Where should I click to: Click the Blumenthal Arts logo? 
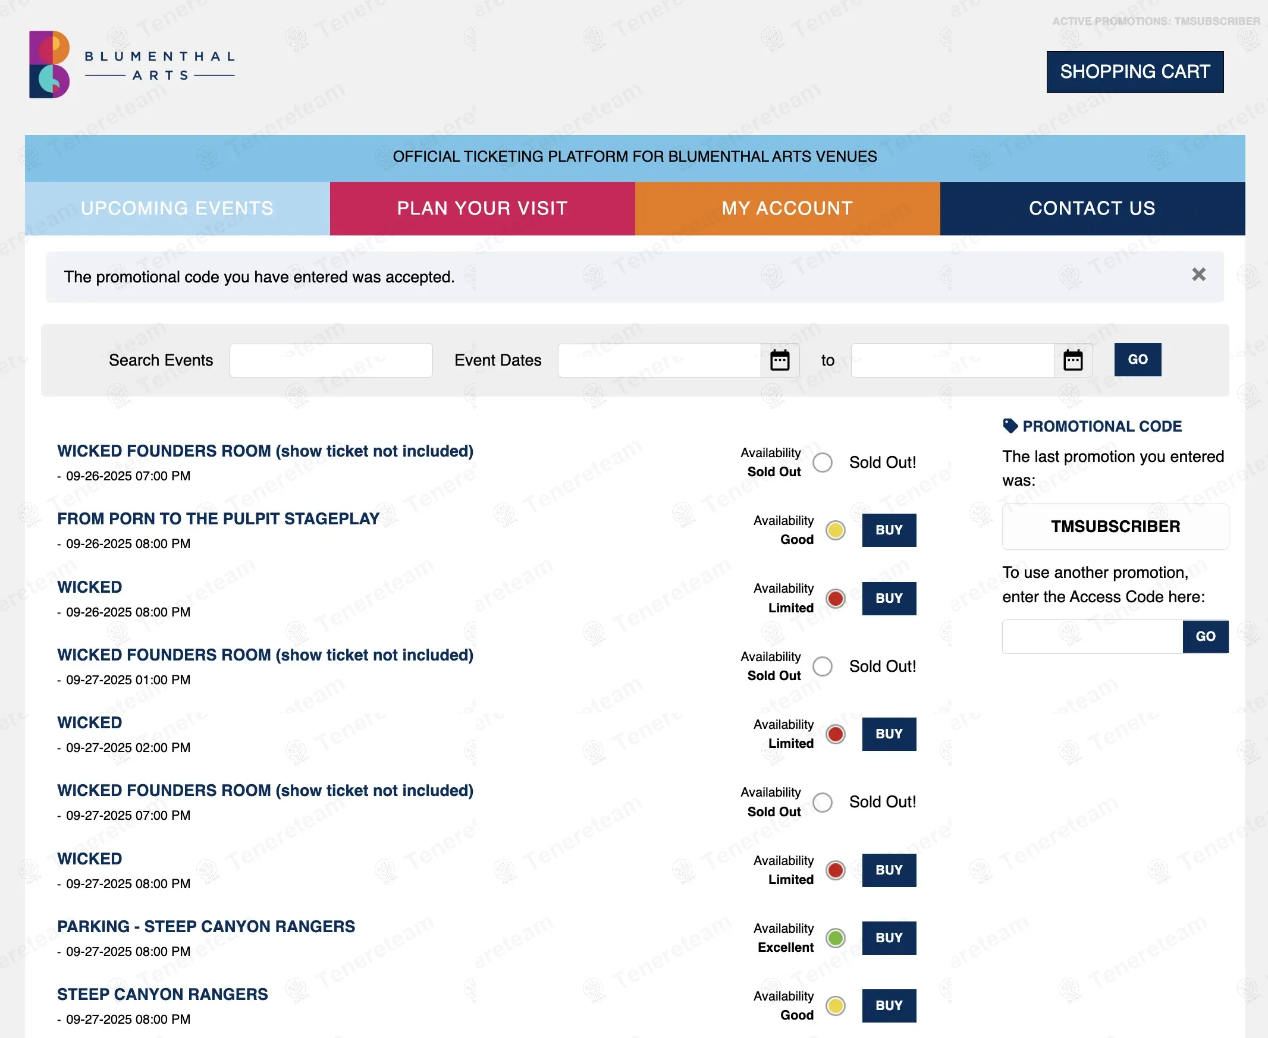(132, 65)
